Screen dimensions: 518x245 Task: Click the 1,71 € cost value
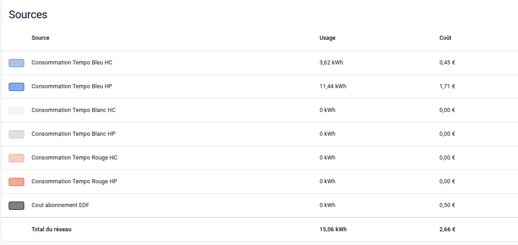(x=447, y=86)
